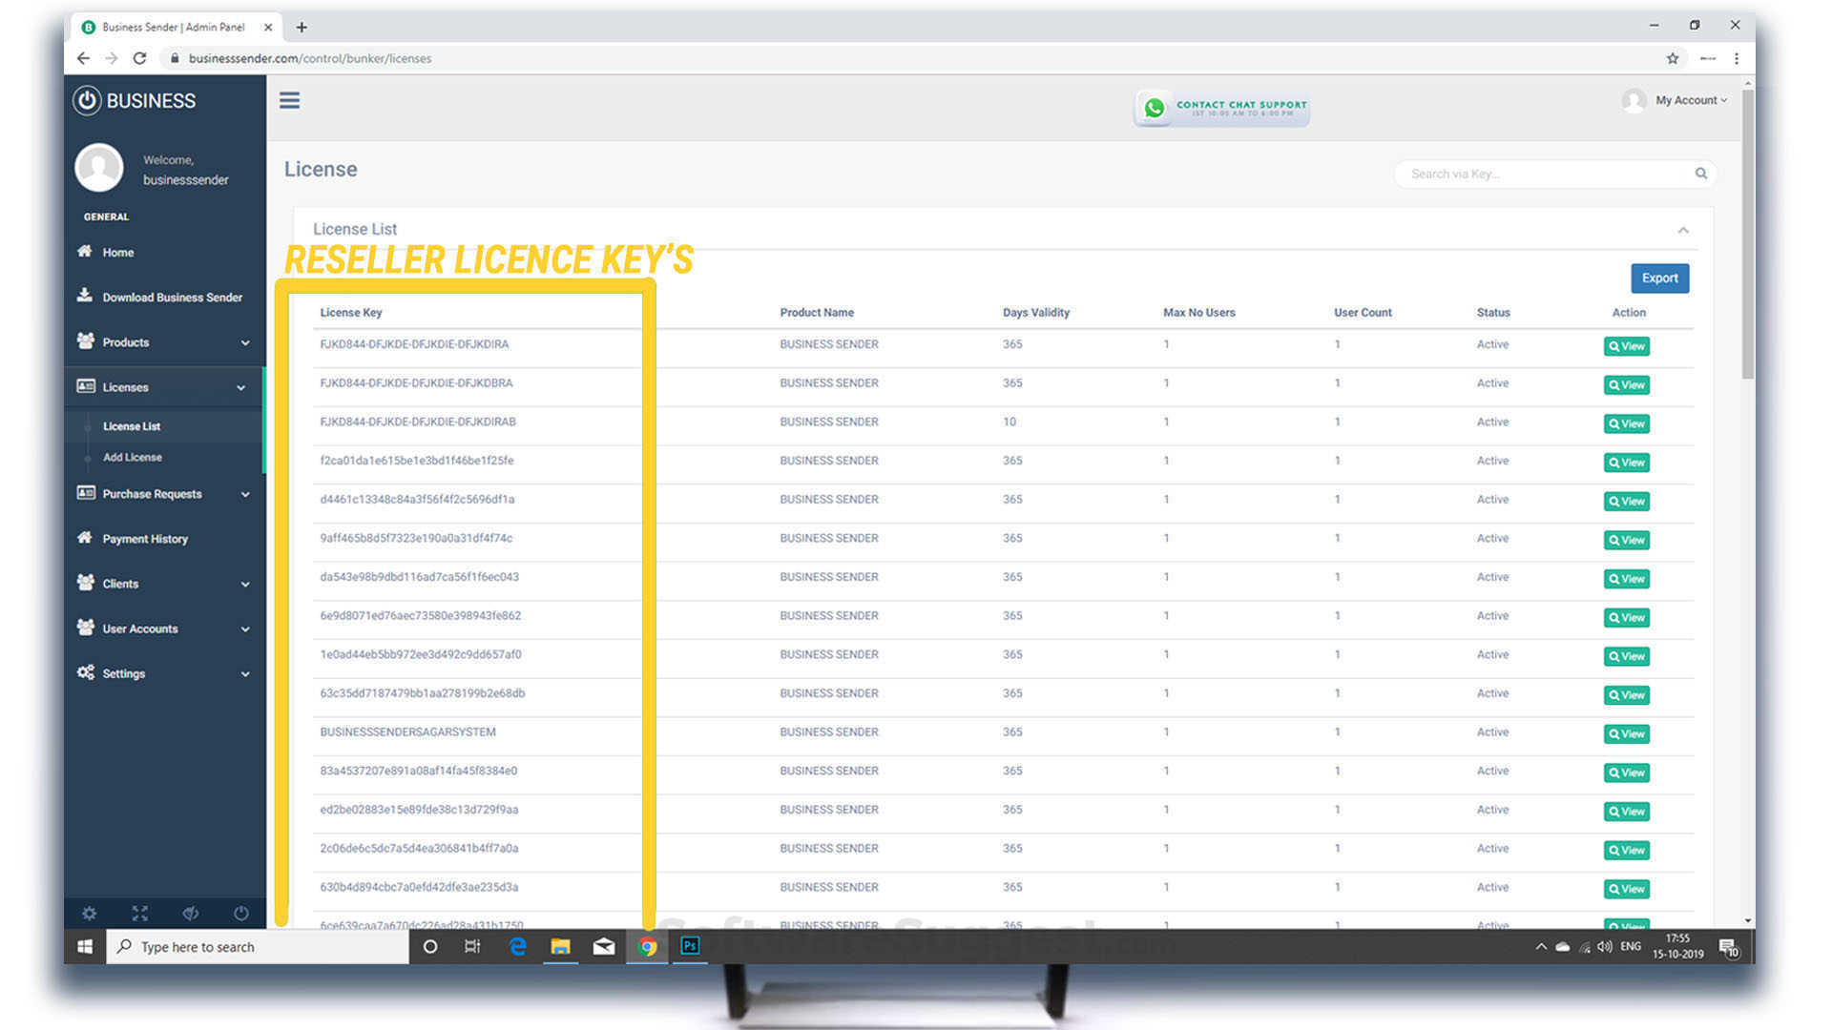
Task: Click the WhatsApp chat support icon
Action: [1155, 108]
